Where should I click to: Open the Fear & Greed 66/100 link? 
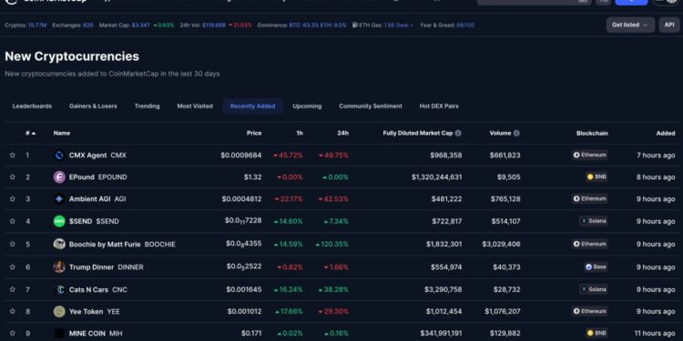(465, 25)
